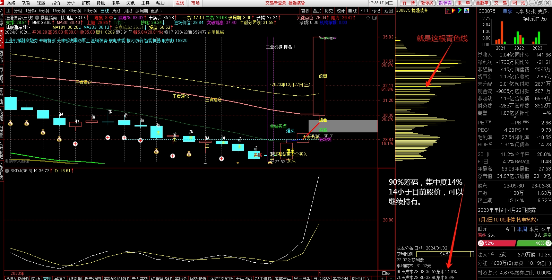This screenshot has height=280, width=552.
Task: Expand 更多 period options in the timeframe bar
Action: 157,11
